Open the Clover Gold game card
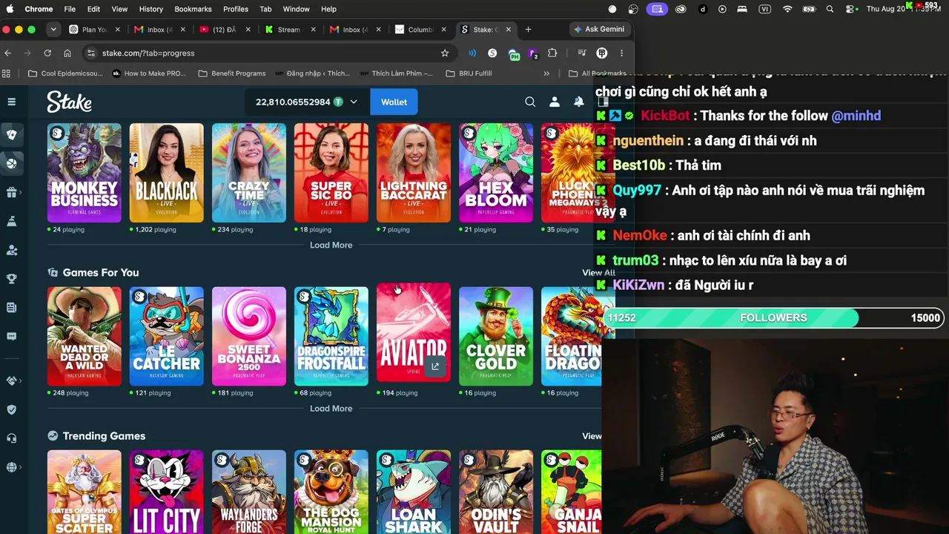This screenshot has height=534, width=949. point(496,336)
